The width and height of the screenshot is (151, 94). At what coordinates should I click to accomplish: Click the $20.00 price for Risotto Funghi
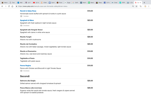[90, 37]
